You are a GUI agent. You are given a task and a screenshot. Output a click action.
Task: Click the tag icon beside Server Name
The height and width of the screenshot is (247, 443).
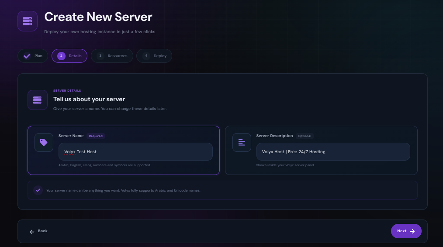44,142
